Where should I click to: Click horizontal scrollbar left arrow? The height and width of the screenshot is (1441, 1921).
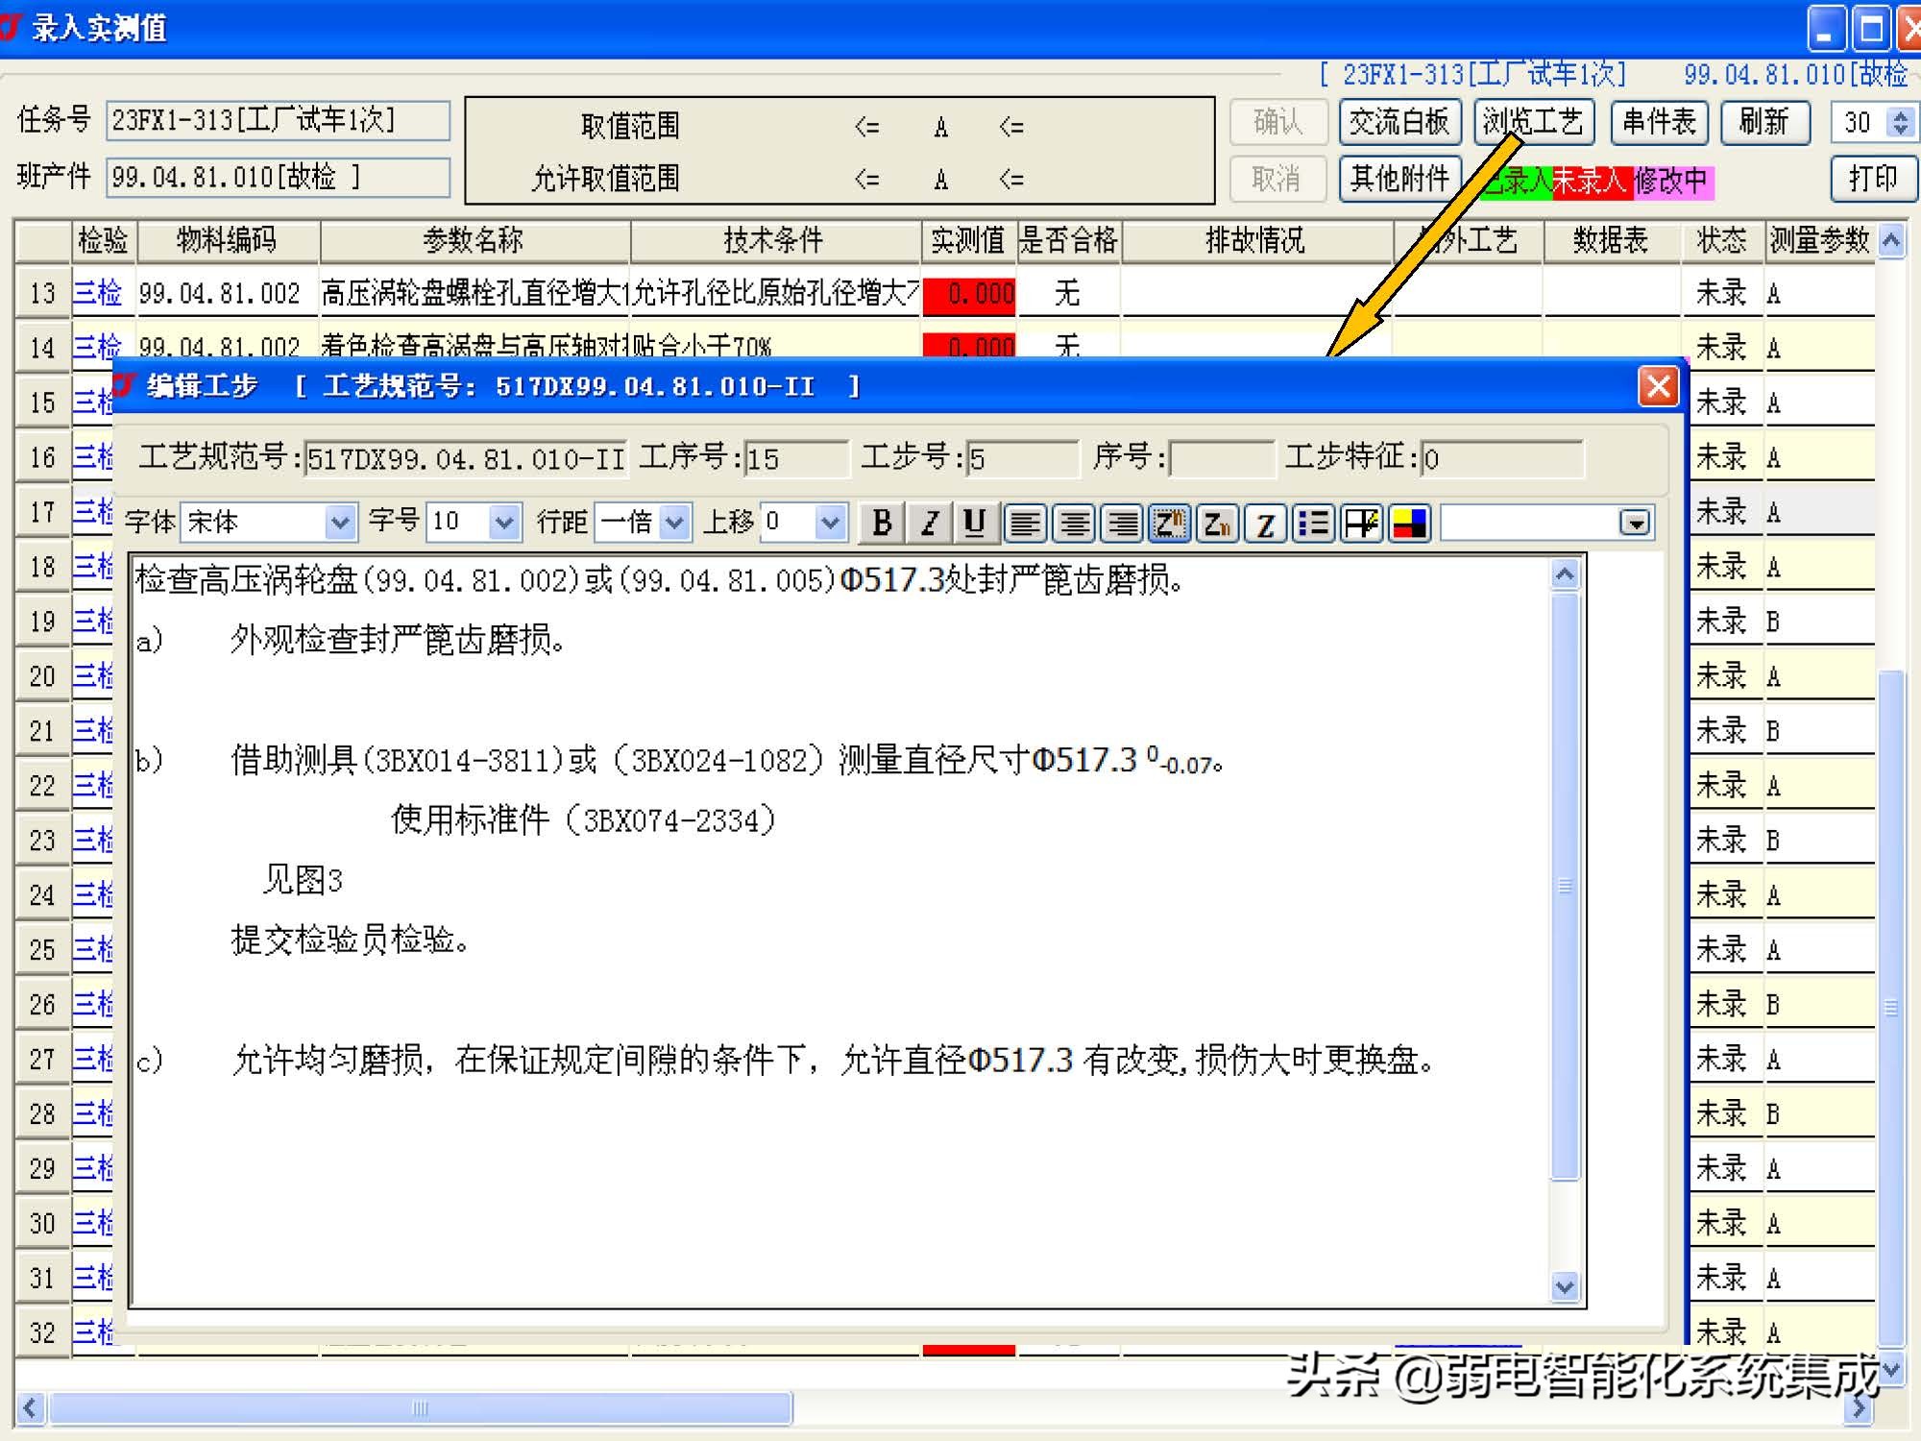click(x=30, y=1408)
